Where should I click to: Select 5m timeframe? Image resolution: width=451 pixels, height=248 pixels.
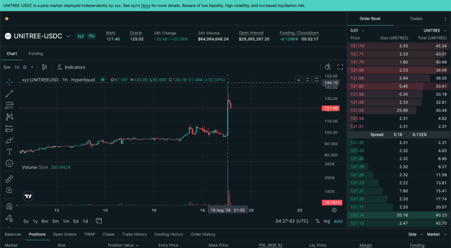click(7, 67)
